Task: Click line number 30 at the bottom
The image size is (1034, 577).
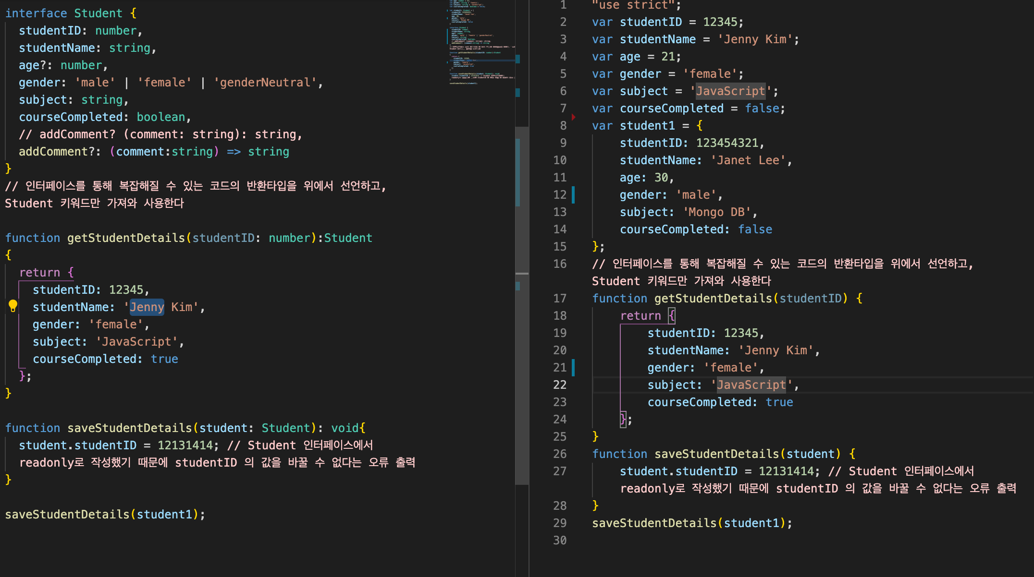Action: (560, 540)
